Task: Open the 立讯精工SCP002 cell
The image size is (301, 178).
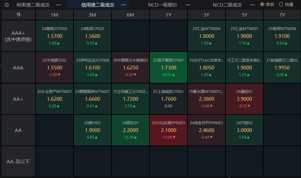Action: 130,99
